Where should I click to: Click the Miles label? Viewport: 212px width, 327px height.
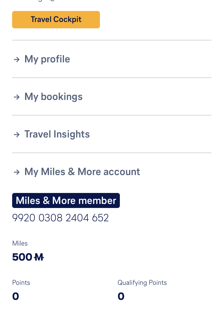(20, 243)
